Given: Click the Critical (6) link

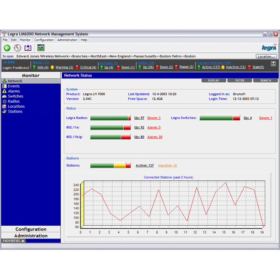Looking at the screenshot, I should [88, 67].
